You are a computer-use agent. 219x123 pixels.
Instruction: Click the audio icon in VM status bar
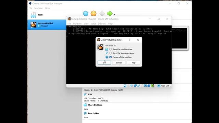click(x=132, y=86)
